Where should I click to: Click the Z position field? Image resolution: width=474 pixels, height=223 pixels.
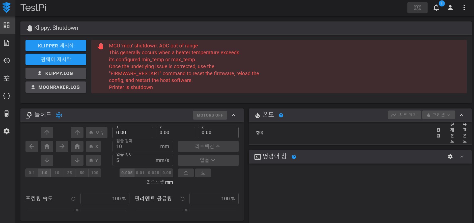click(x=218, y=132)
